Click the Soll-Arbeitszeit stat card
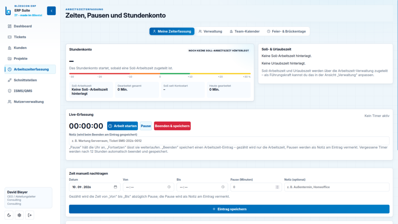This screenshot has width=398, height=224. pyautogui.click(x=91, y=90)
